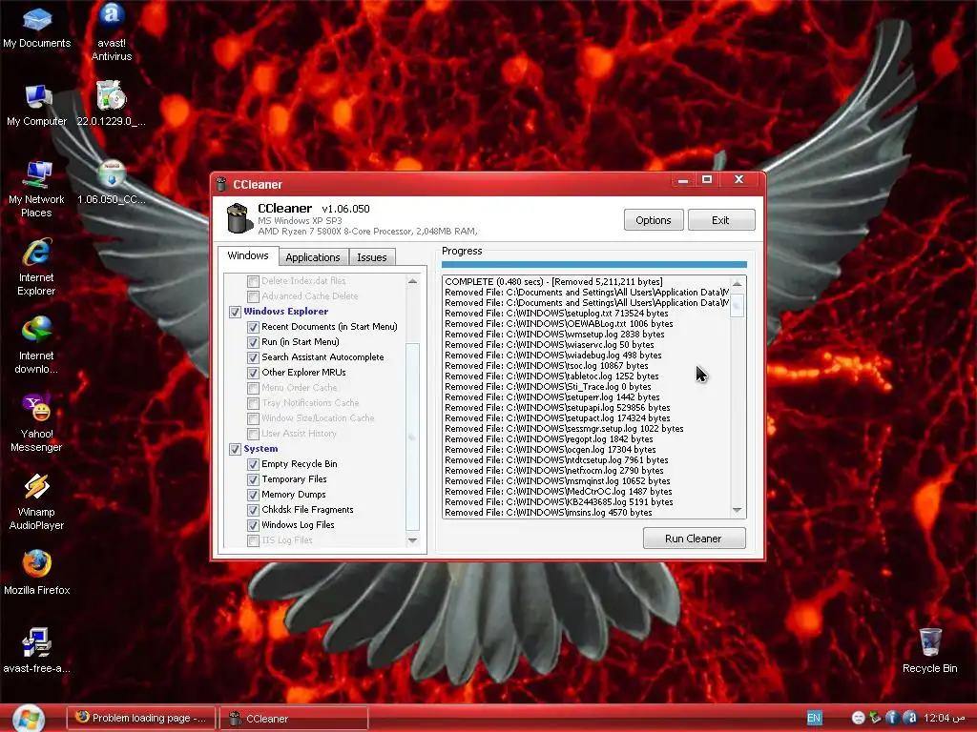Uncheck the System group checkbox

235,449
